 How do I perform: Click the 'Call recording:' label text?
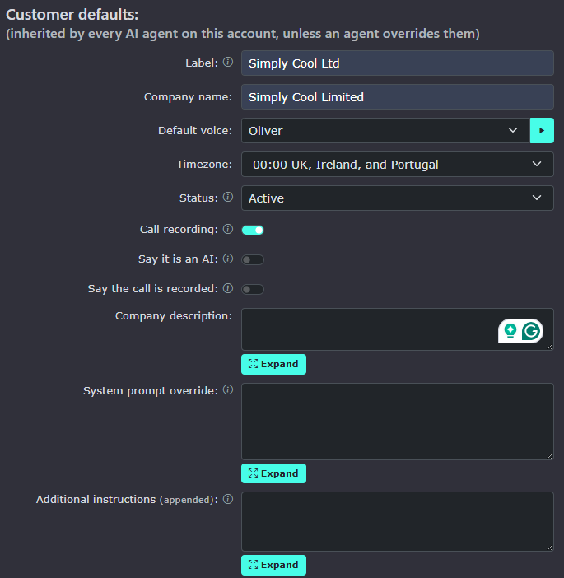179,229
